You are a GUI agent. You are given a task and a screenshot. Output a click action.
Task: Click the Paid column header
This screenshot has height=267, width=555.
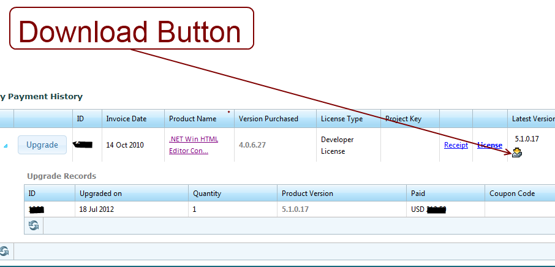click(x=418, y=194)
